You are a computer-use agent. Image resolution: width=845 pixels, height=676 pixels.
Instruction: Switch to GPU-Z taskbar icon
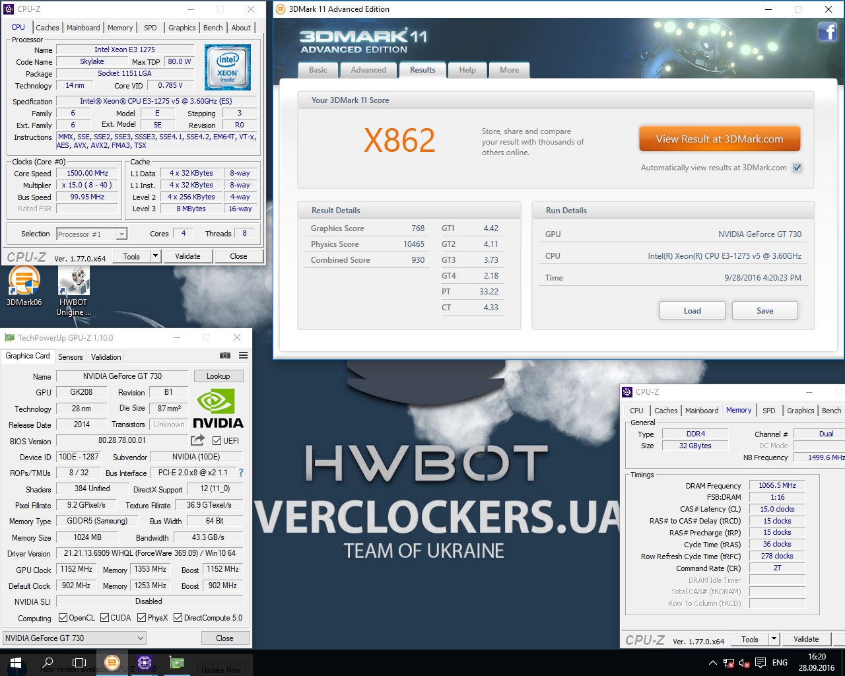(177, 663)
